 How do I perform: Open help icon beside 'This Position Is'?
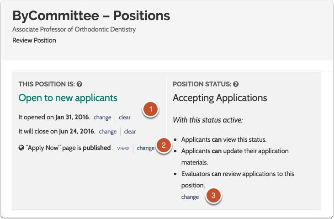80,84
